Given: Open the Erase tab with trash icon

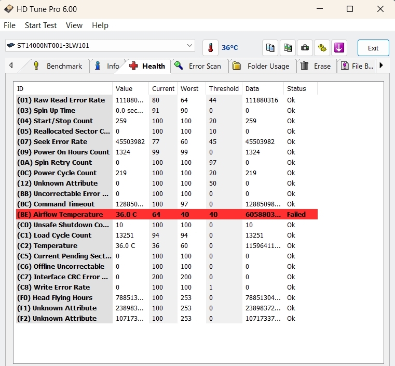Looking at the screenshot, I should coord(316,66).
